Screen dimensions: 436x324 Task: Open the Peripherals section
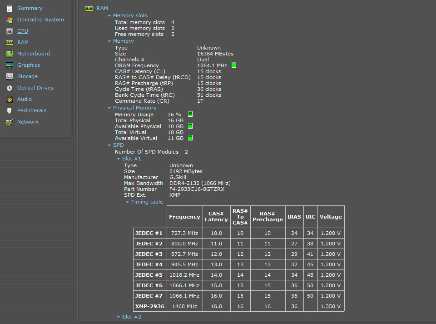(32, 110)
